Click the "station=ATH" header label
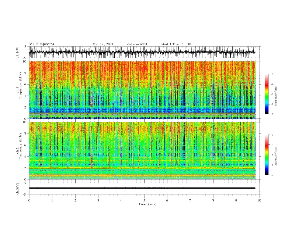 click(x=137, y=44)
